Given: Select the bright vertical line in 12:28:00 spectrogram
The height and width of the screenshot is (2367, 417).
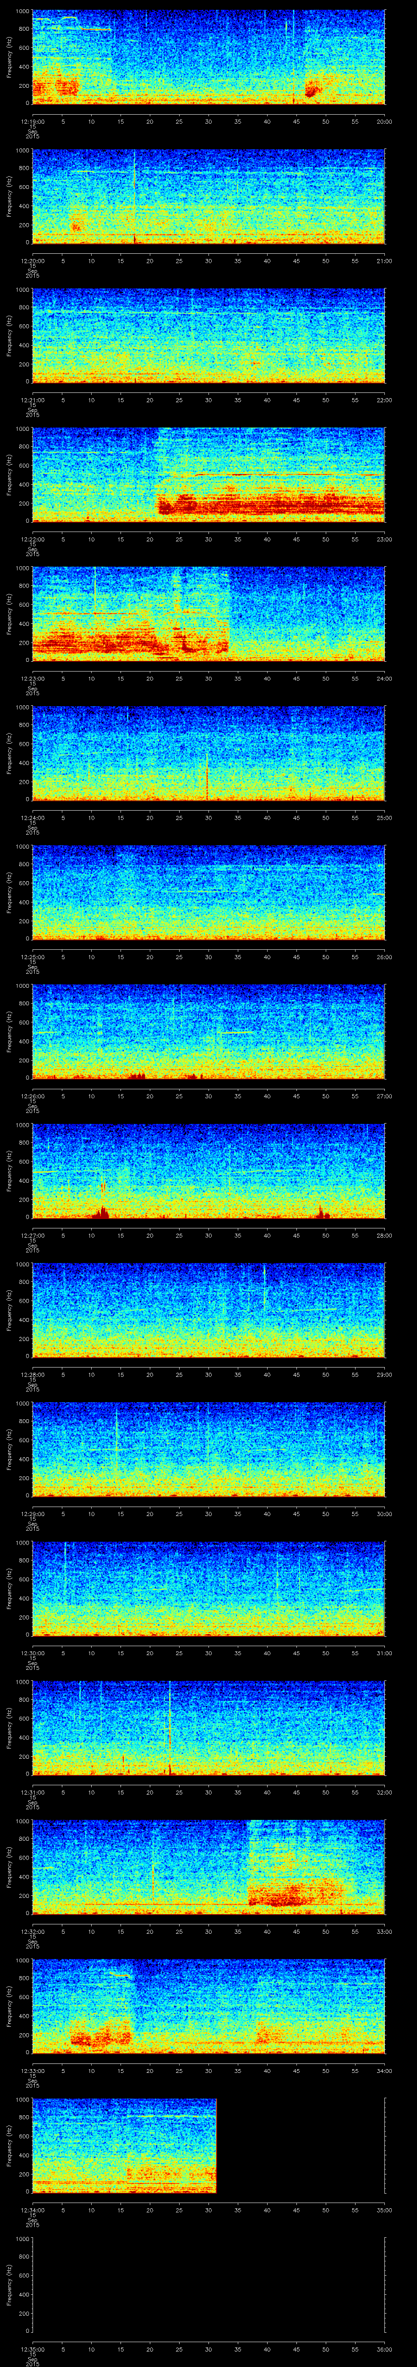Looking at the screenshot, I should [x=264, y=1286].
